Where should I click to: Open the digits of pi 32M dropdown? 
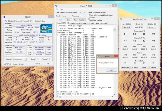coord(82,12)
